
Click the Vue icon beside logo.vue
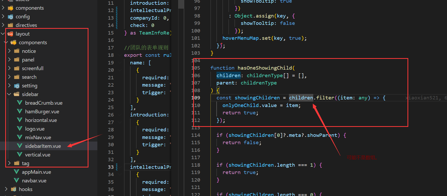pyautogui.click(x=20, y=129)
